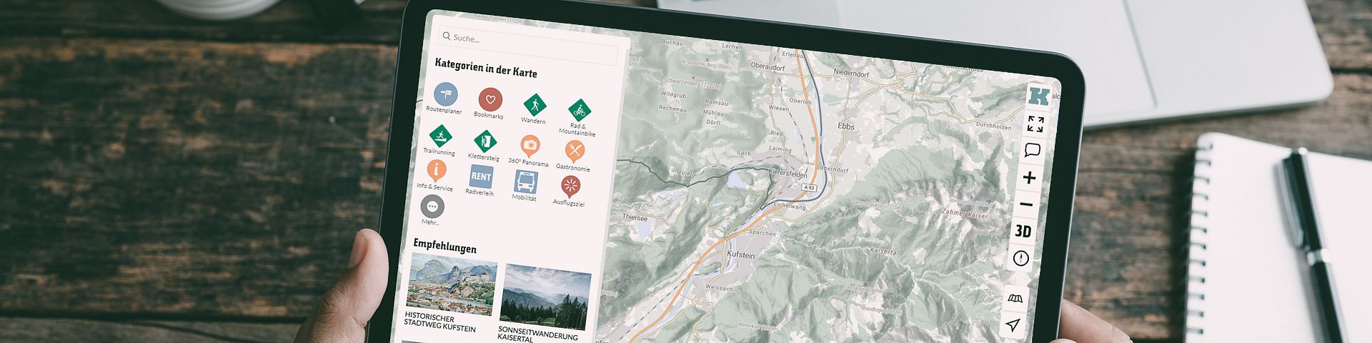This screenshot has width=1372, height=343.
Task: Click the K logo button
Action: click(x=1038, y=96)
